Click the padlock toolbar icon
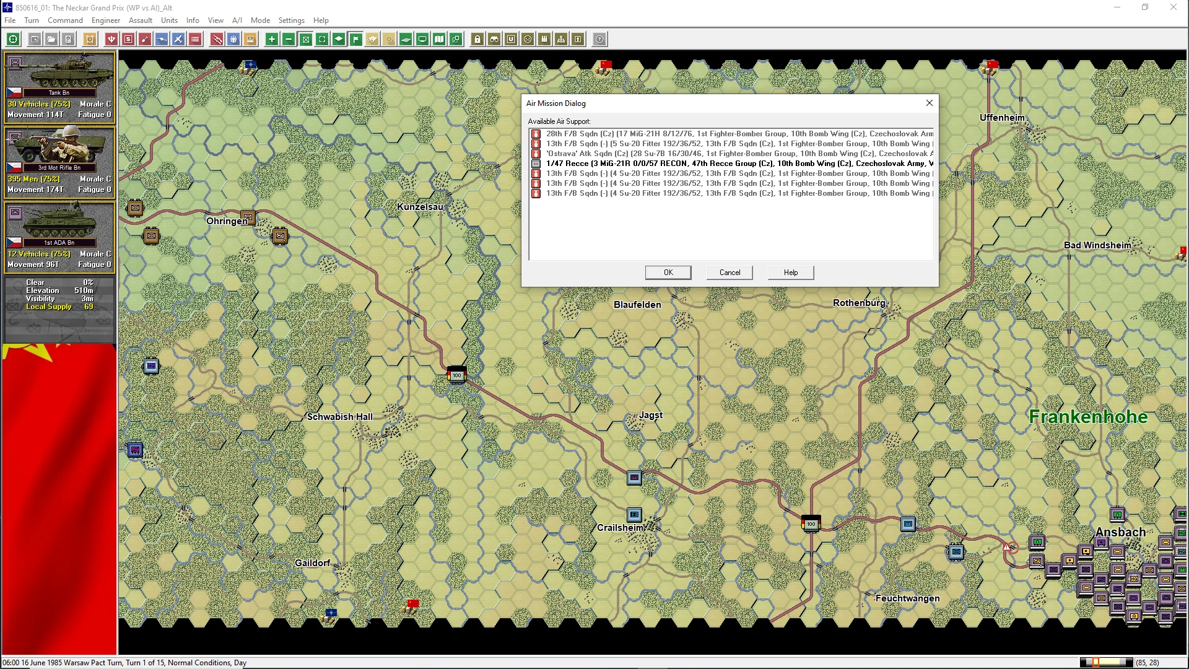Viewport: 1189px width, 669px height. pos(477,40)
